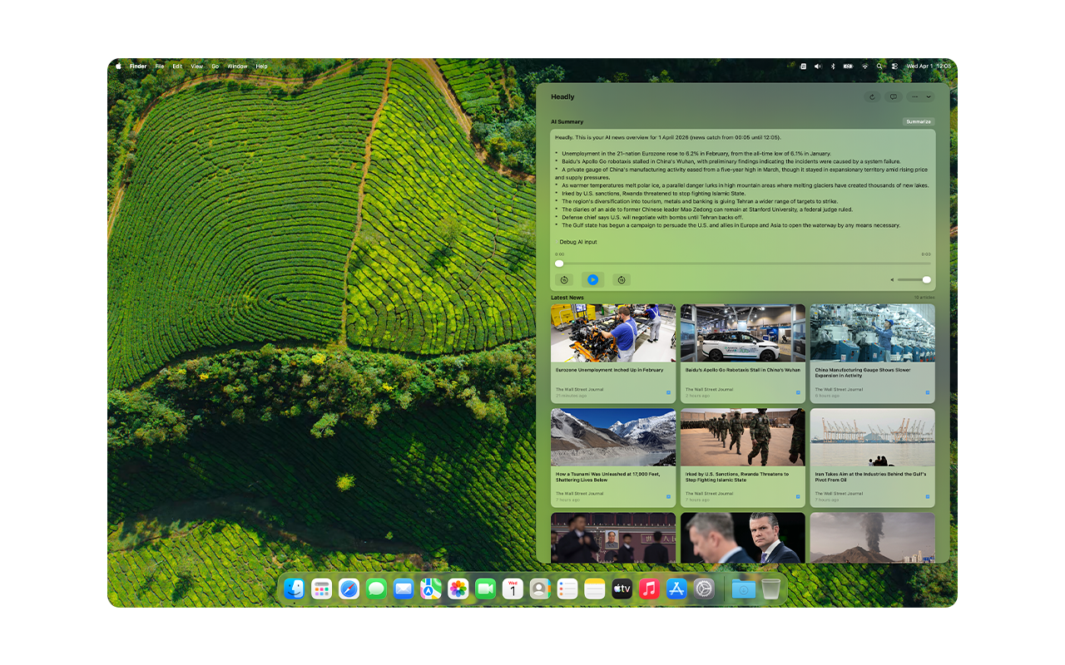Screen dimensions: 1065x665
Task: Open the ellipsis more-options menu in Headly
Action: pyautogui.click(x=915, y=97)
